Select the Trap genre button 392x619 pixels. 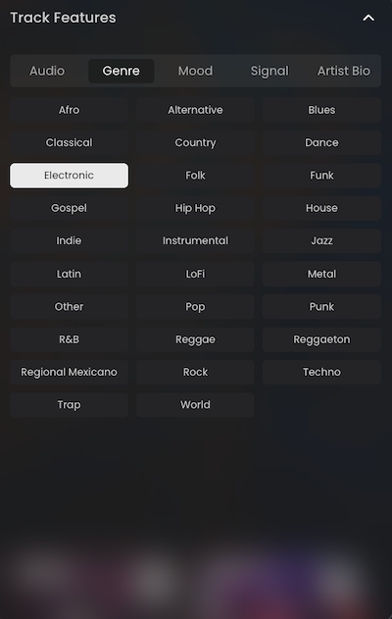(69, 404)
